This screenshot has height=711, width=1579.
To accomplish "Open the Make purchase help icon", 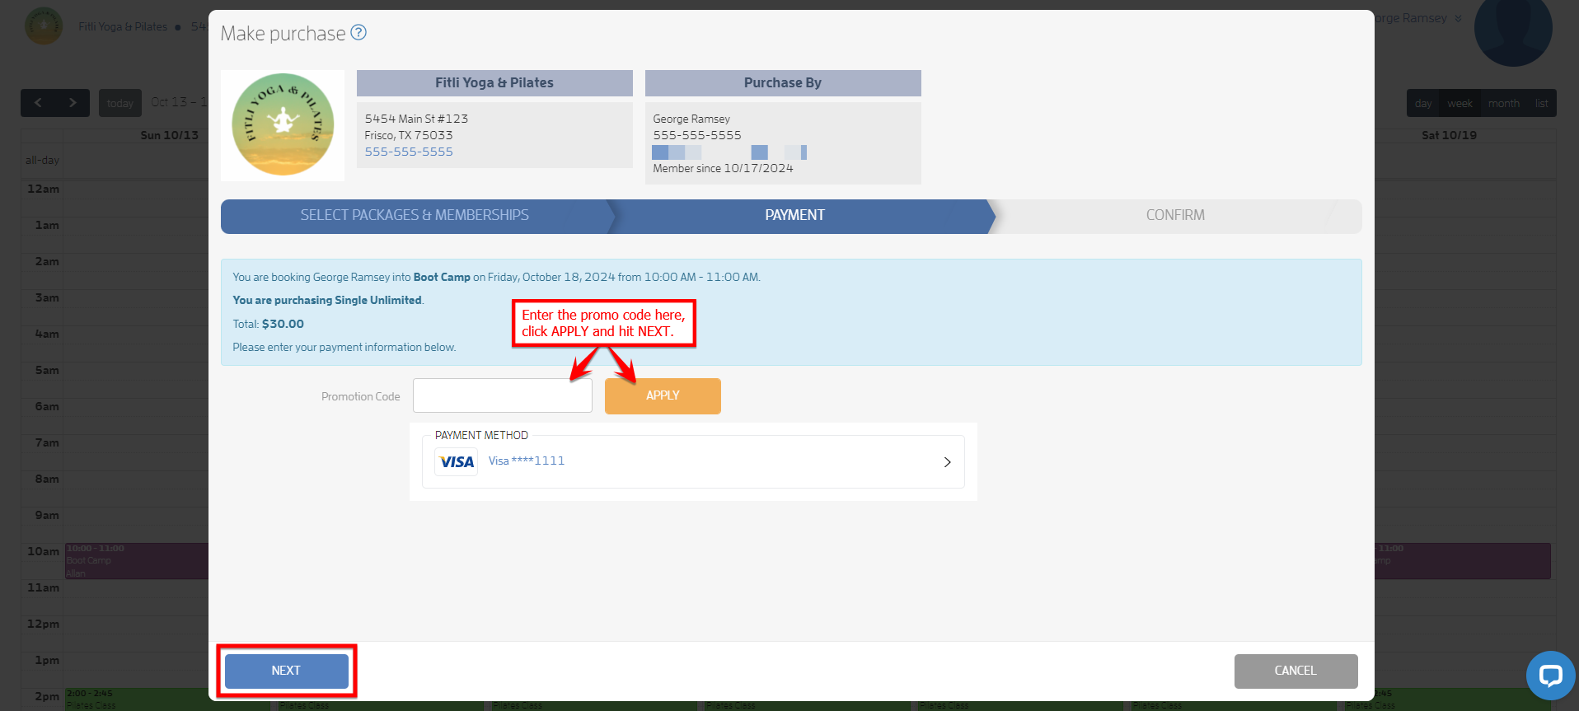I will pos(358,32).
